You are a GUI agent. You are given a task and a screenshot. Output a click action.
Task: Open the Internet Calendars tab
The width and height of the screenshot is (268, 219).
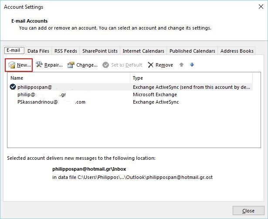pos(143,51)
